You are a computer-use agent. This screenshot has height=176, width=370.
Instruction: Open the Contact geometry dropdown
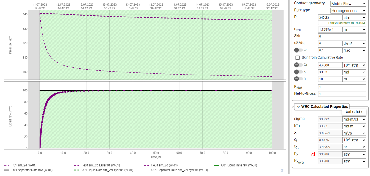click(x=348, y=4)
